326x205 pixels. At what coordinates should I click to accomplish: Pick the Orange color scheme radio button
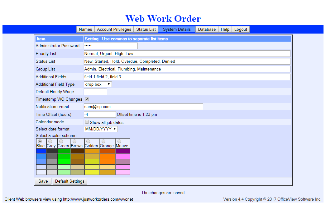point(103,141)
